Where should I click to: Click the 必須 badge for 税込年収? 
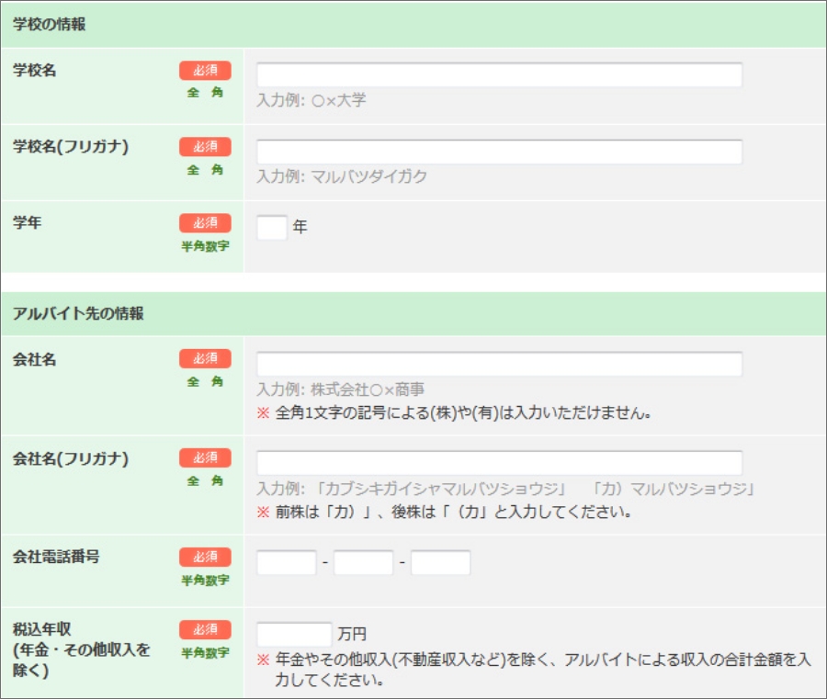click(x=205, y=629)
